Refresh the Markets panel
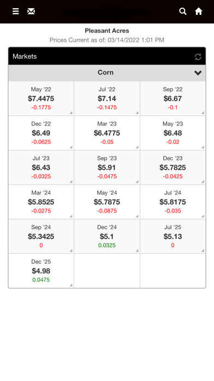 pyautogui.click(x=198, y=56)
